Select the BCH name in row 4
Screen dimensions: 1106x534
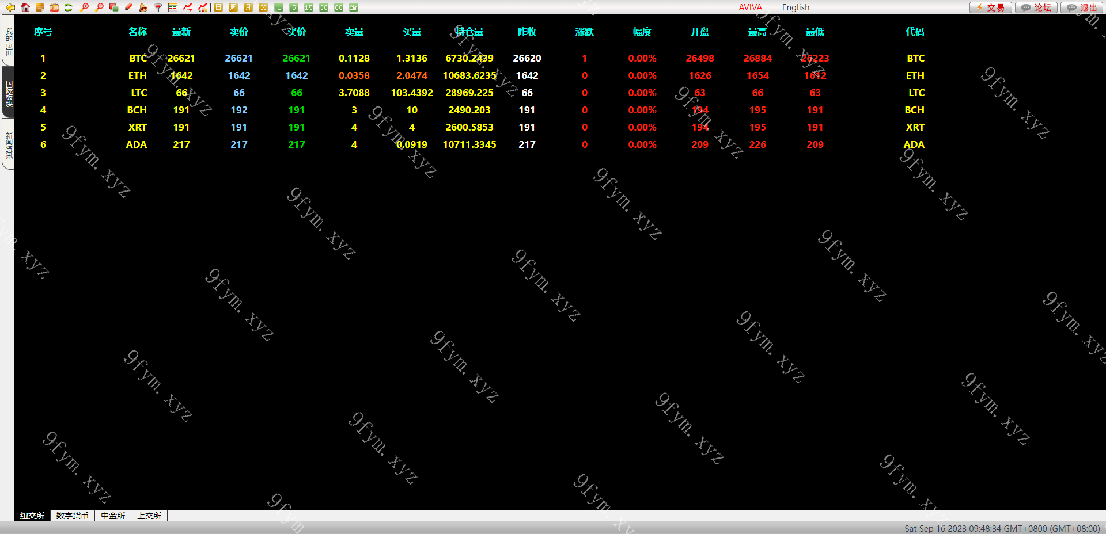[x=137, y=110]
